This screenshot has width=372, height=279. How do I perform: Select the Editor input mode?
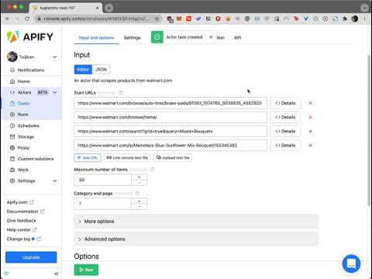pos(83,70)
